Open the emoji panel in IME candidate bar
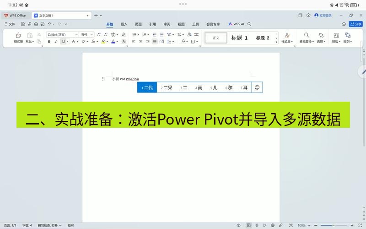This screenshot has width=366, height=229. tap(257, 87)
